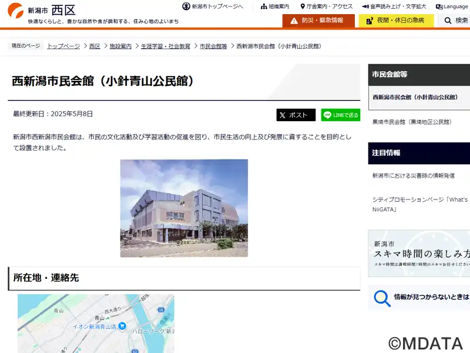470x353 pixels.
Task: Click the embedded Google map
Action: pyautogui.click(x=96, y=324)
